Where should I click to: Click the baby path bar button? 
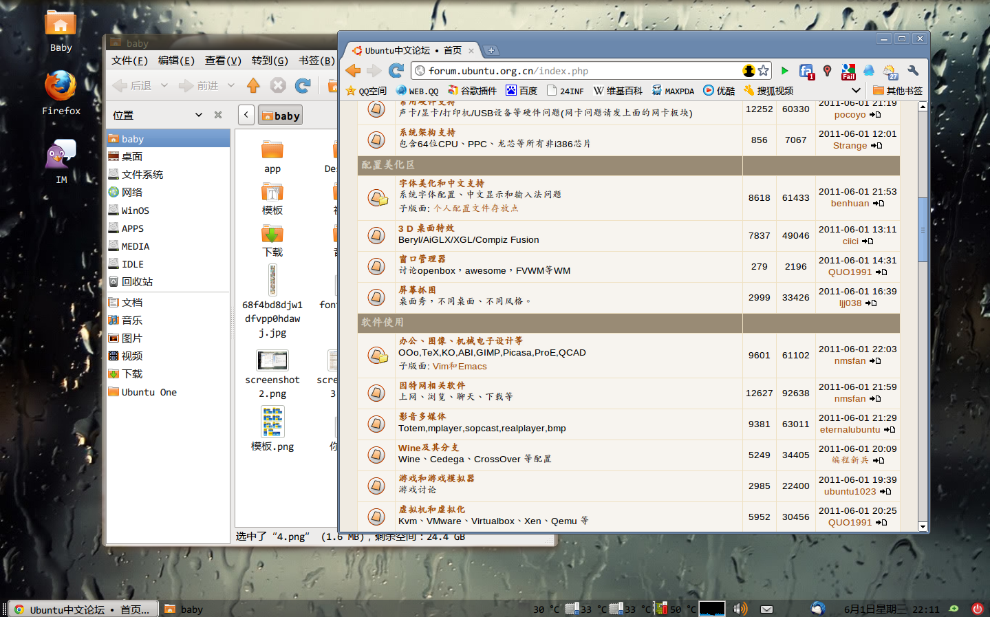pyautogui.click(x=280, y=116)
